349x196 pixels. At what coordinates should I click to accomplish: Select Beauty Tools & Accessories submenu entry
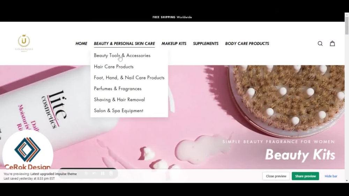pyautogui.click(x=122, y=55)
